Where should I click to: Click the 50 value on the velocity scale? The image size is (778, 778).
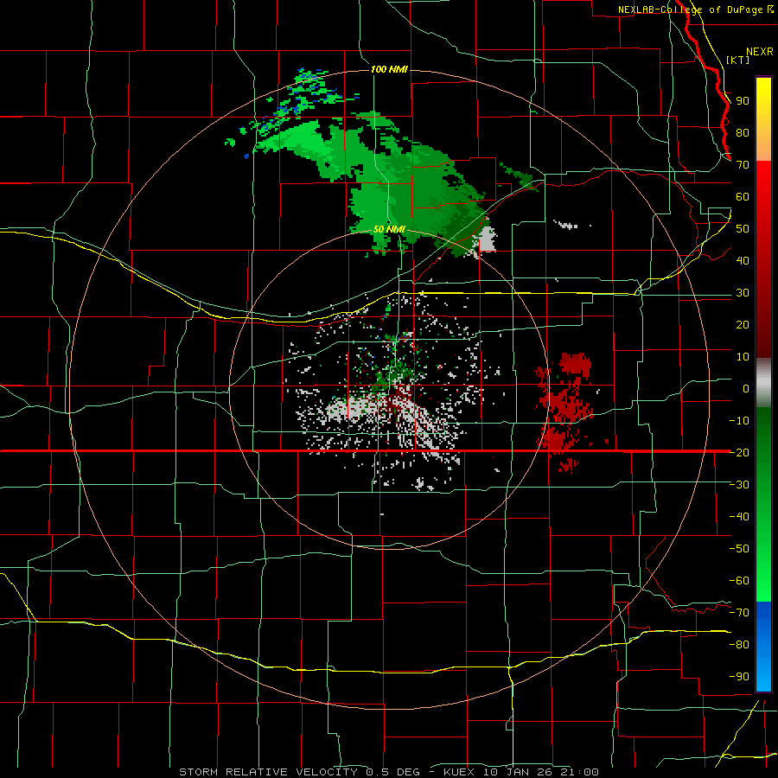743,229
